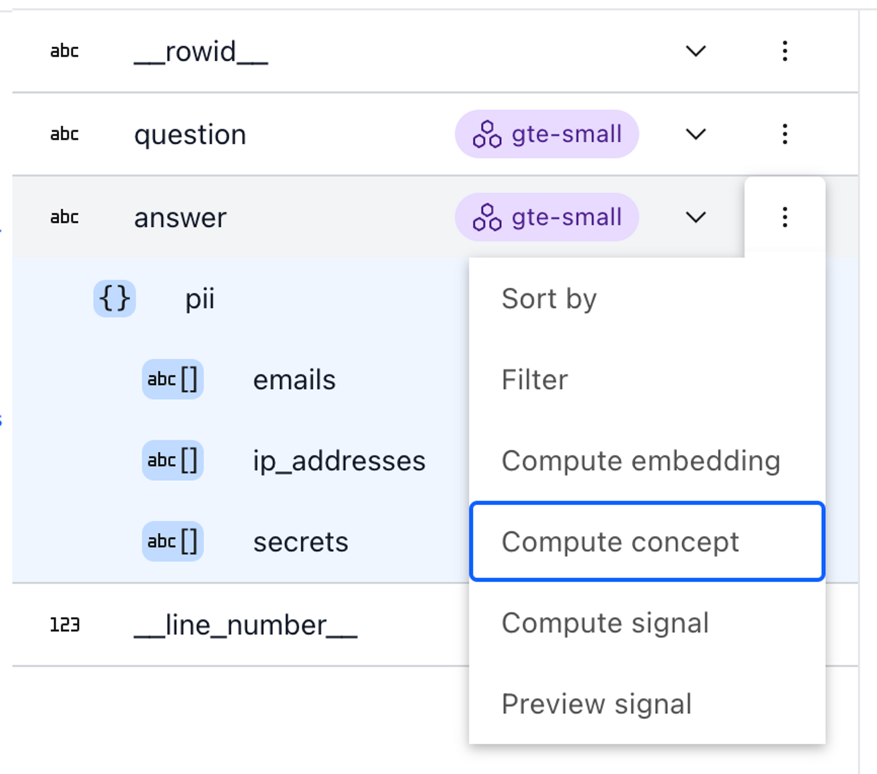This screenshot has width=877, height=774.
Task: Click the gte-small embedding badge on question
Action: 547,134
